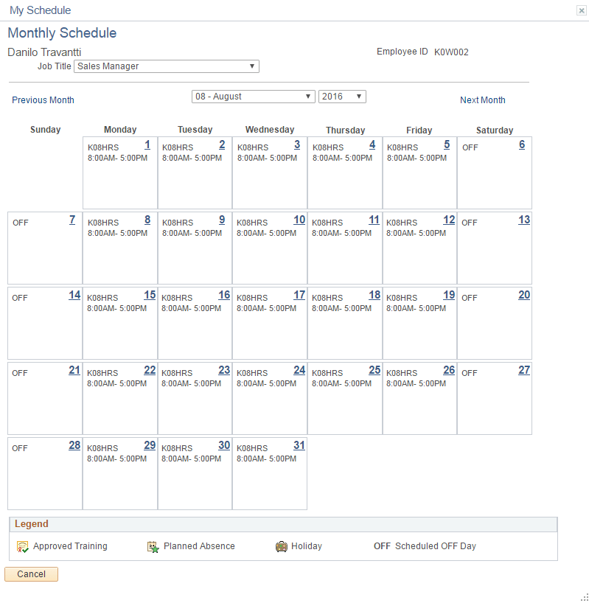
Task: Select the August 6 OFF day link
Action: 522,144
